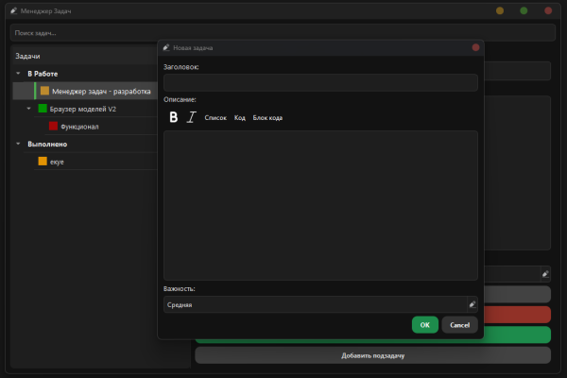Click the pencil icon on background combo box
Screen dimensions: 567x378
[x=545, y=274]
